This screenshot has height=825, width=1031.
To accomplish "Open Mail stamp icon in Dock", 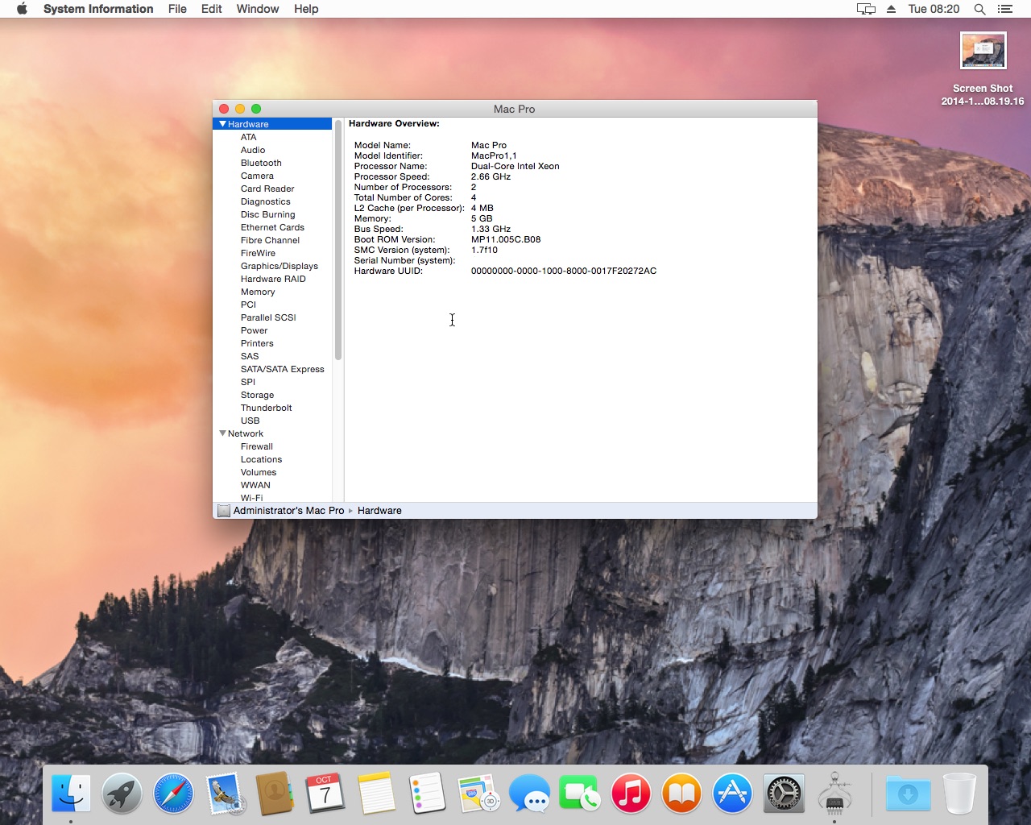I will (x=224, y=794).
